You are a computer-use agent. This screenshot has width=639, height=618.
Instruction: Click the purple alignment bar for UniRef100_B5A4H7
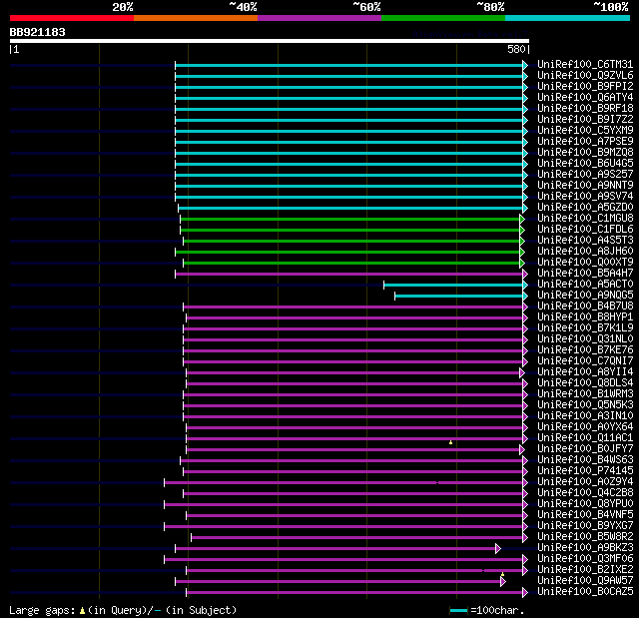[x=349, y=275]
